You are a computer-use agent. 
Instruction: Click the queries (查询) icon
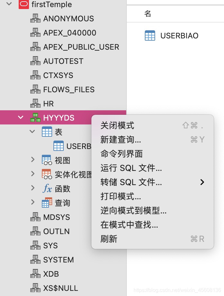pyautogui.click(x=47, y=203)
